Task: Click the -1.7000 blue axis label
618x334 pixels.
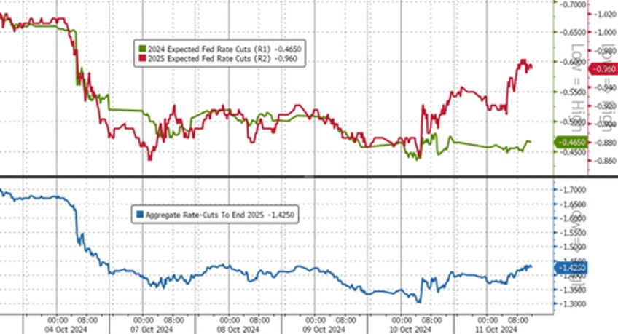Action: tap(574, 190)
